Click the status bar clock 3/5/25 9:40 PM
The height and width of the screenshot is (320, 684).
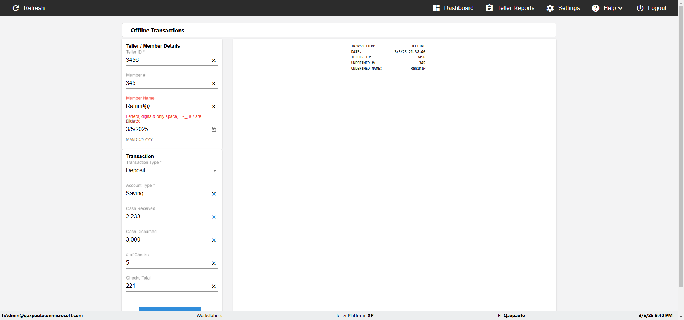point(655,316)
